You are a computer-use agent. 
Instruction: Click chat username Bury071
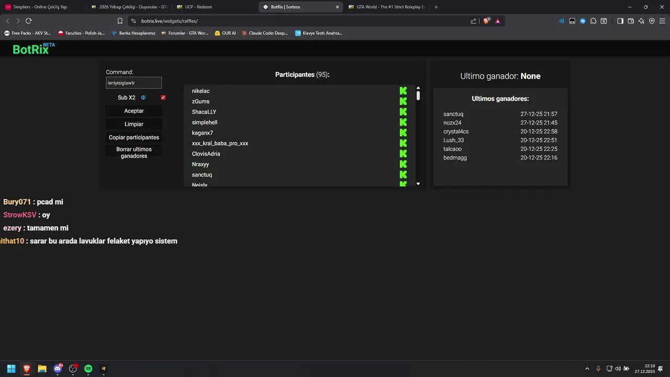coord(17,202)
